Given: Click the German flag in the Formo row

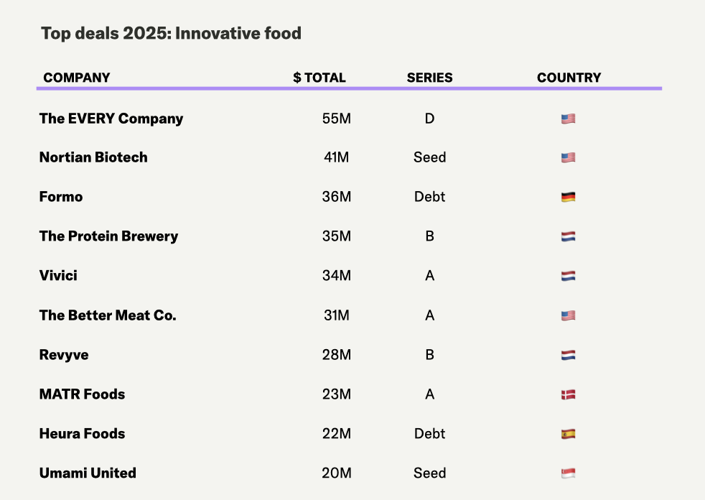Looking at the screenshot, I should click(x=568, y=197).
